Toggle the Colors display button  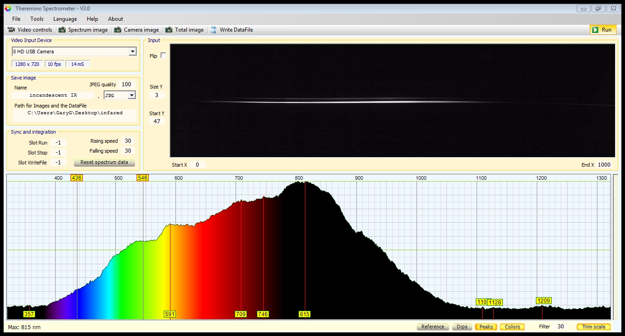coord(512,327)
